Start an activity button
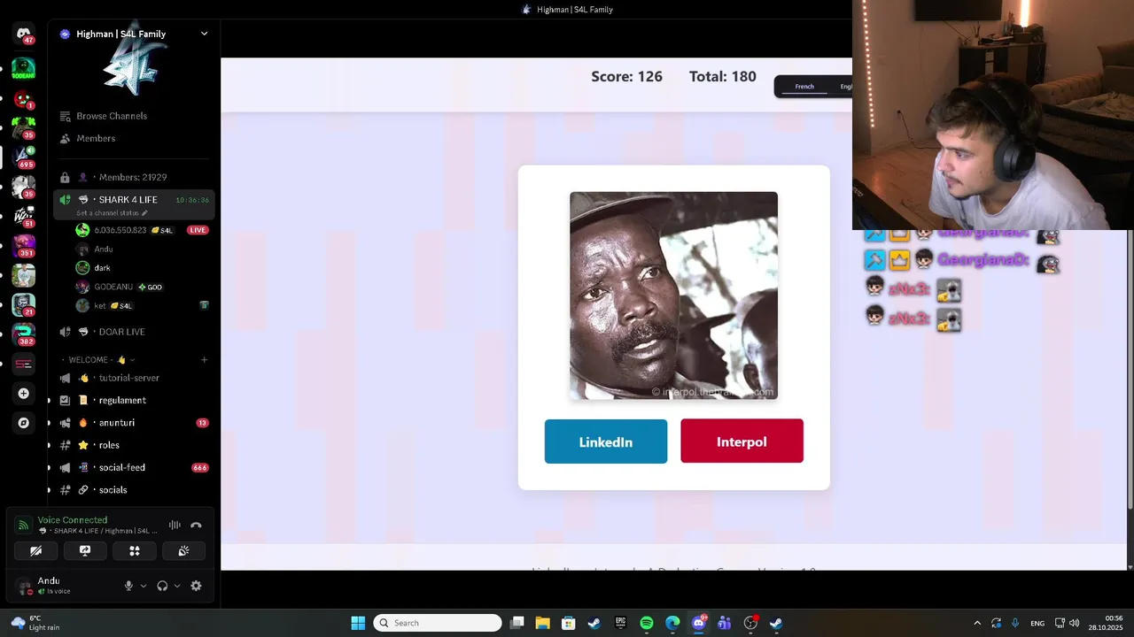 point(135,550)
